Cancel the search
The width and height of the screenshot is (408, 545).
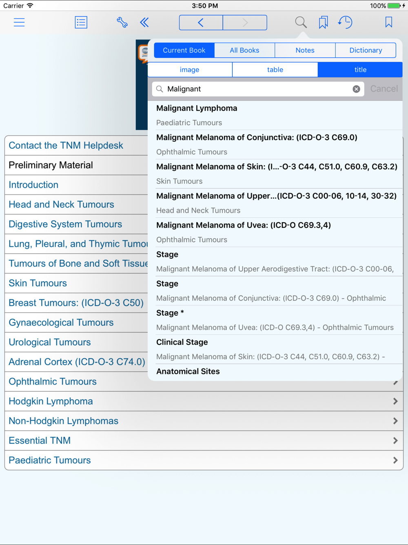coord(384,89)
